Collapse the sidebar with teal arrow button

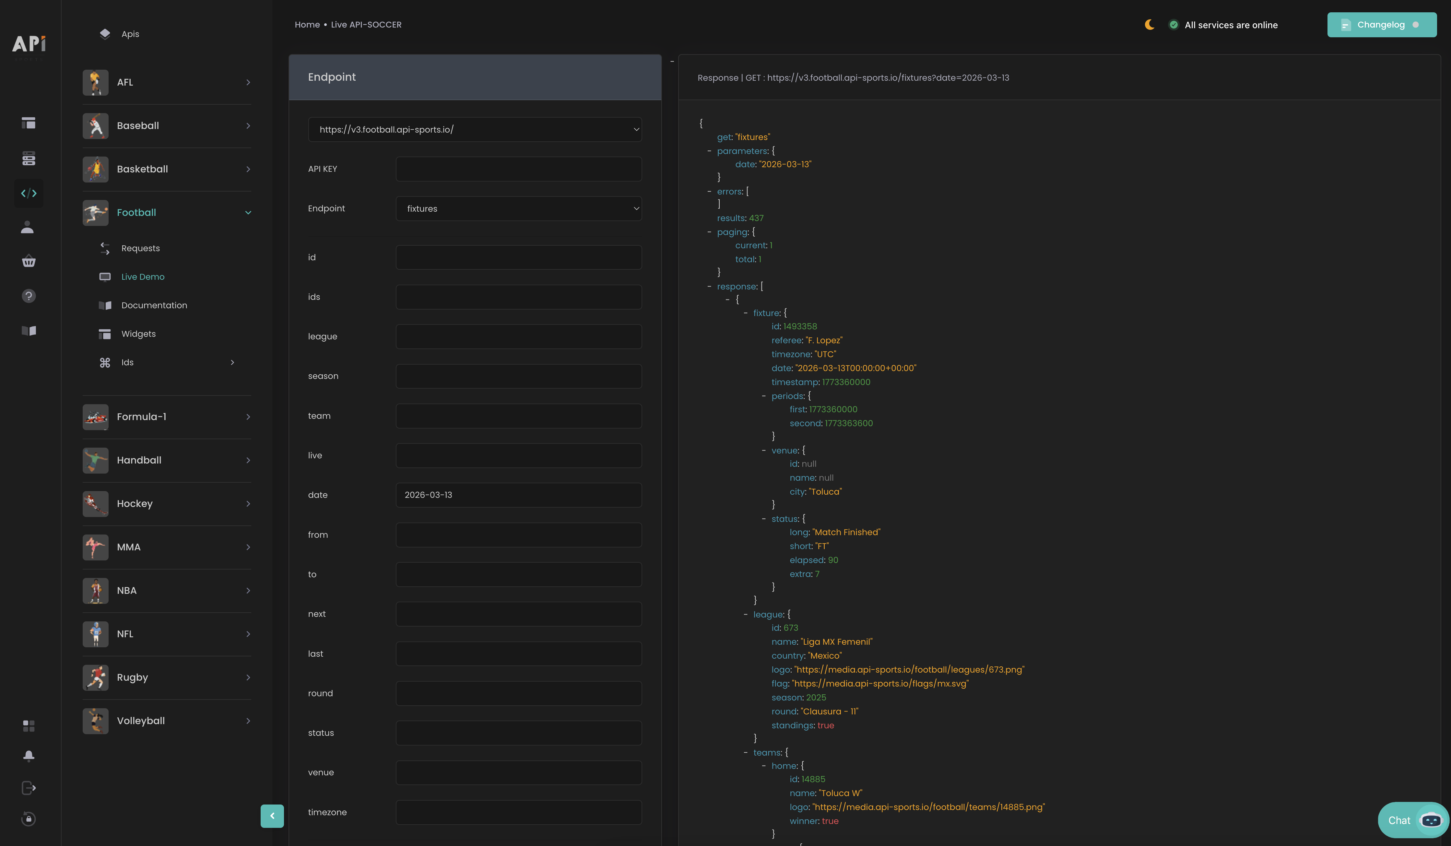click(x=272, y=816)
